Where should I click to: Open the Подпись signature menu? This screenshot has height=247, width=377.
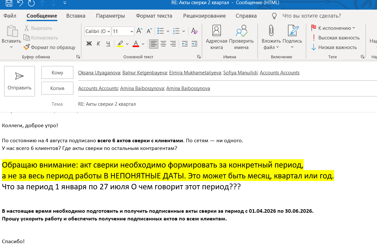[x=292, y=37]
